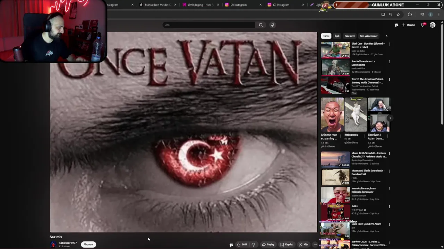Open the turkasker1907 channel avatar

(x=53, y=245)
